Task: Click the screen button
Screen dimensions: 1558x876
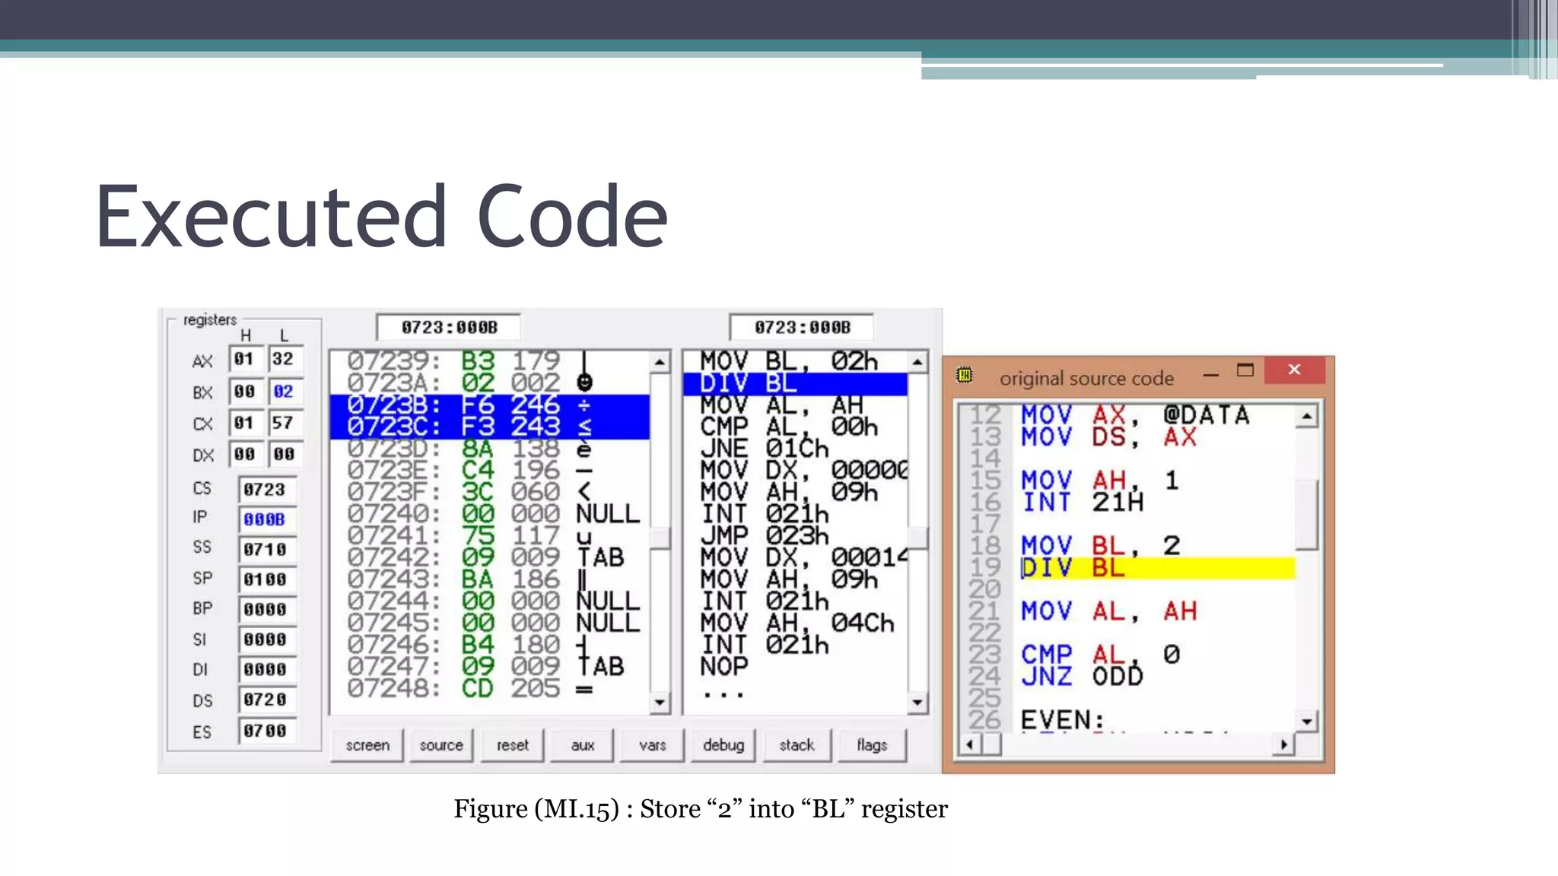Action: 367,745
